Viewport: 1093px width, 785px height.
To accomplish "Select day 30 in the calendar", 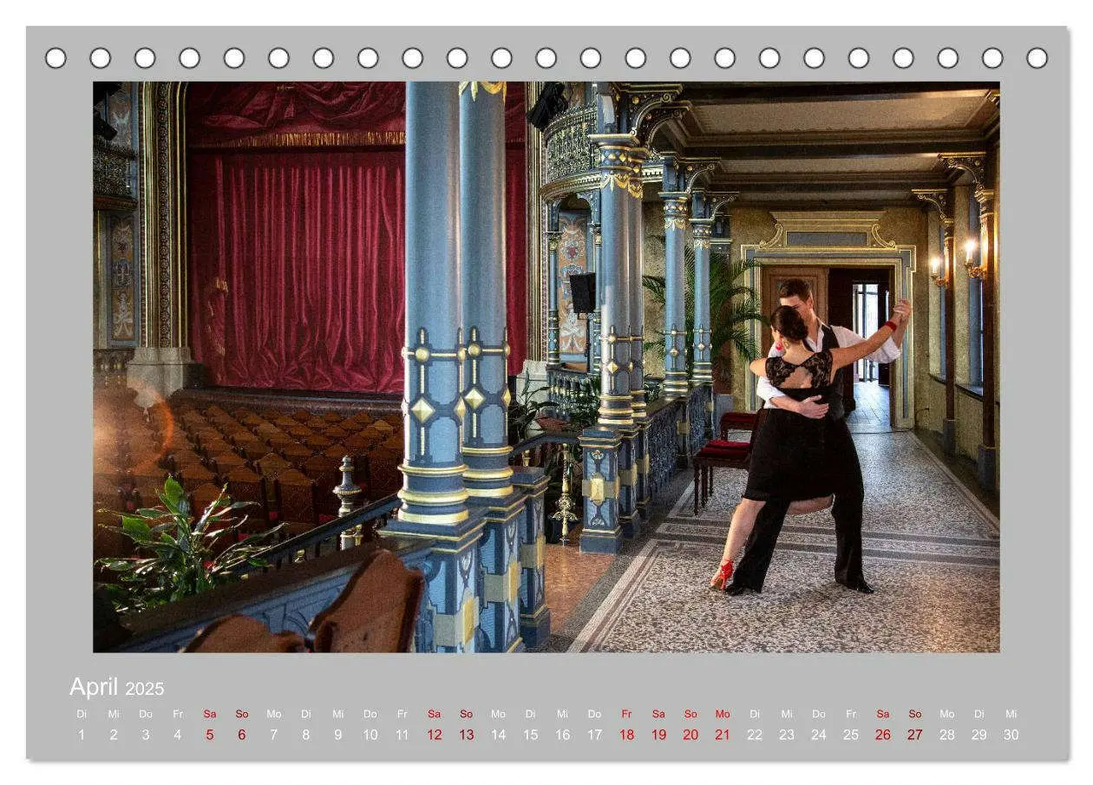I will pos(1011,735).
